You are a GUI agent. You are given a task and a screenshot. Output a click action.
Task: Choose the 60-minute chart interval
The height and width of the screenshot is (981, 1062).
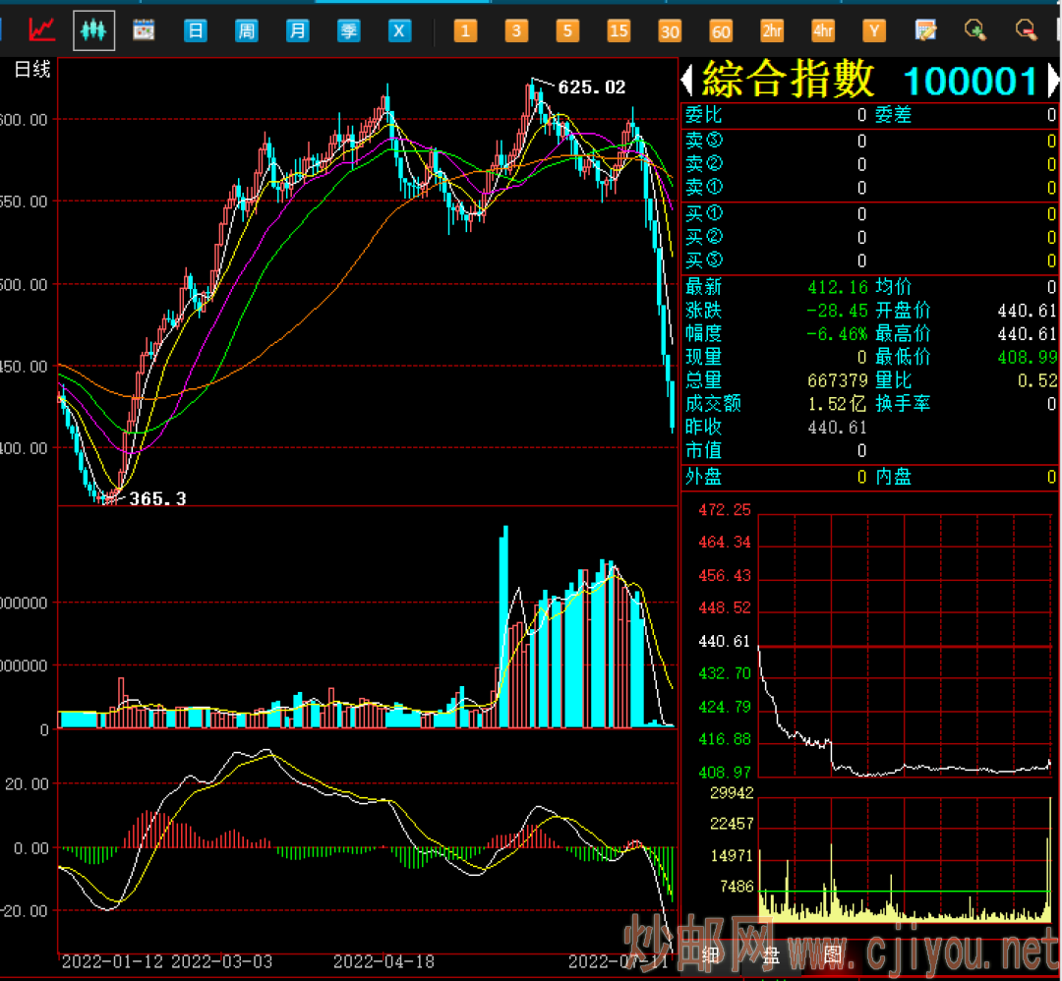[721, 30]
